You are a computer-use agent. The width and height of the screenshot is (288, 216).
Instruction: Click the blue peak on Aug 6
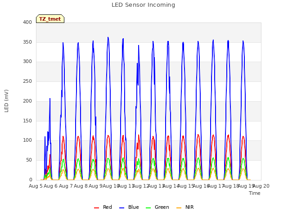pyautogui.click(x=50, y=99)
